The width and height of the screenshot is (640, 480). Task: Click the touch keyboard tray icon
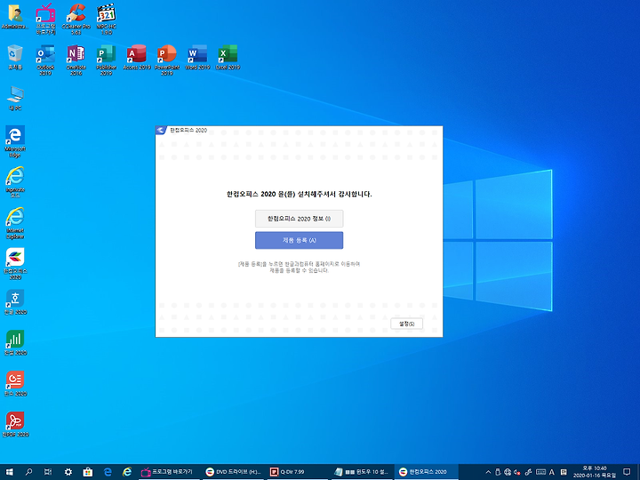pos(540,472)
